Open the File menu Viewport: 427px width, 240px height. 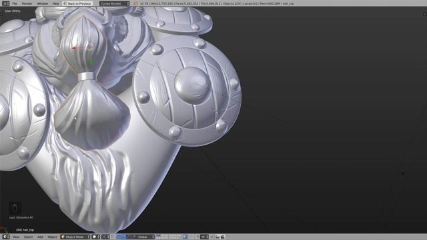[x=15, y=3]
